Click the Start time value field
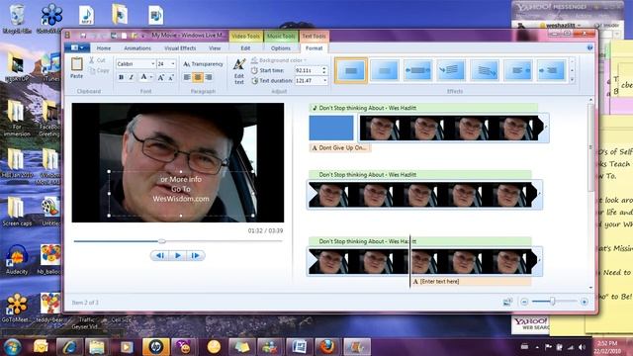Screen dimensions: 633x356 tap(308, 70)
